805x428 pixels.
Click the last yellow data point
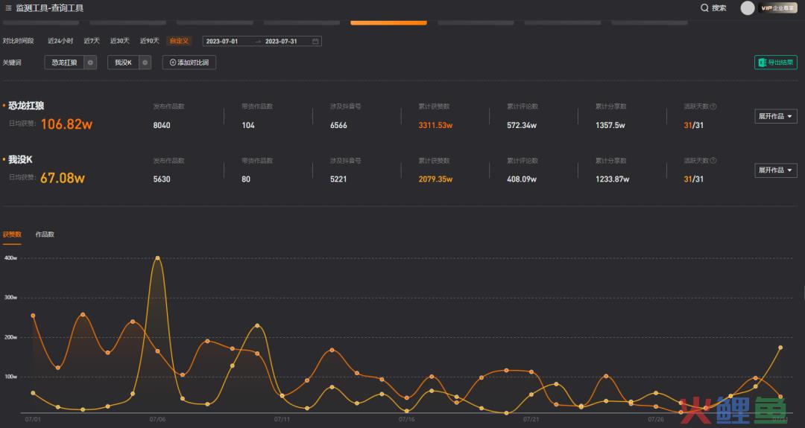click(x=780, y=348)
